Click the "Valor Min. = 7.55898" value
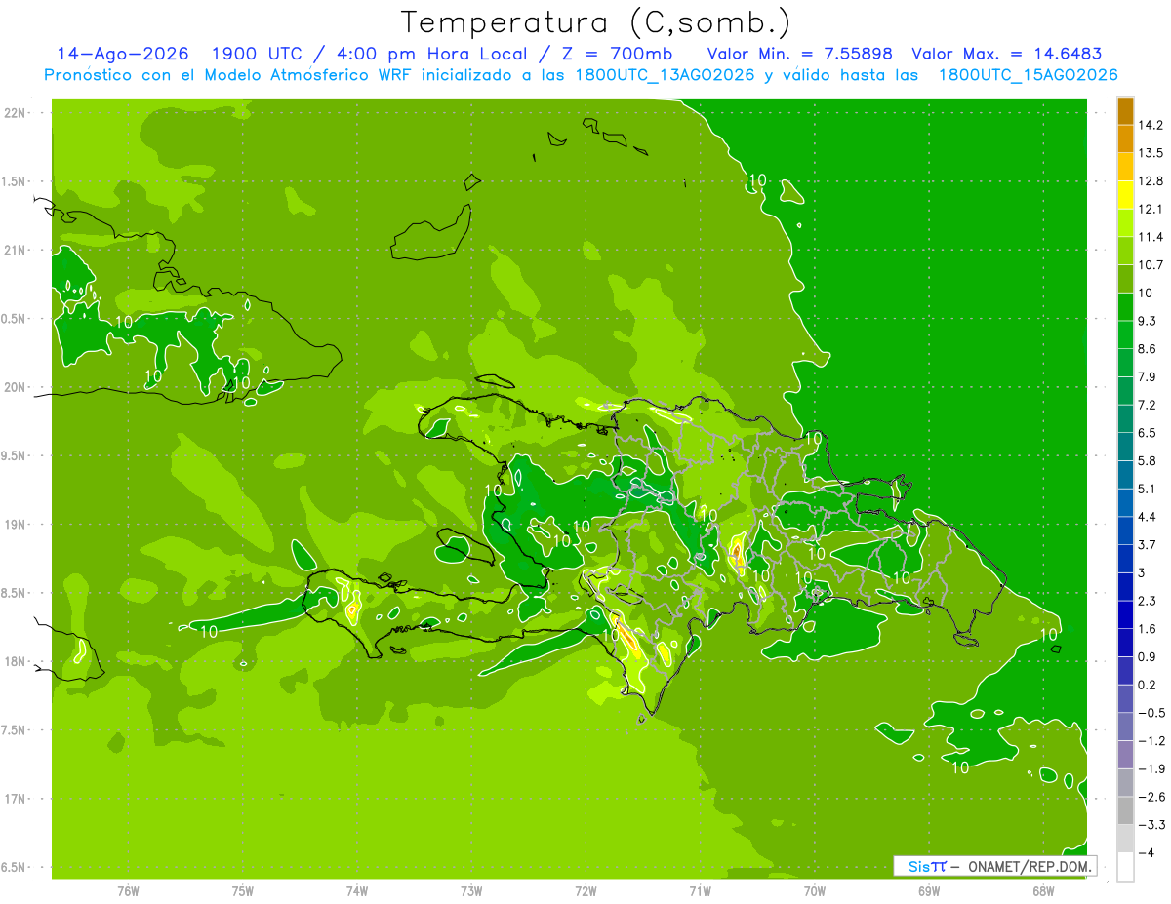This screenshot has width=1171, height=904. point(799,54)
